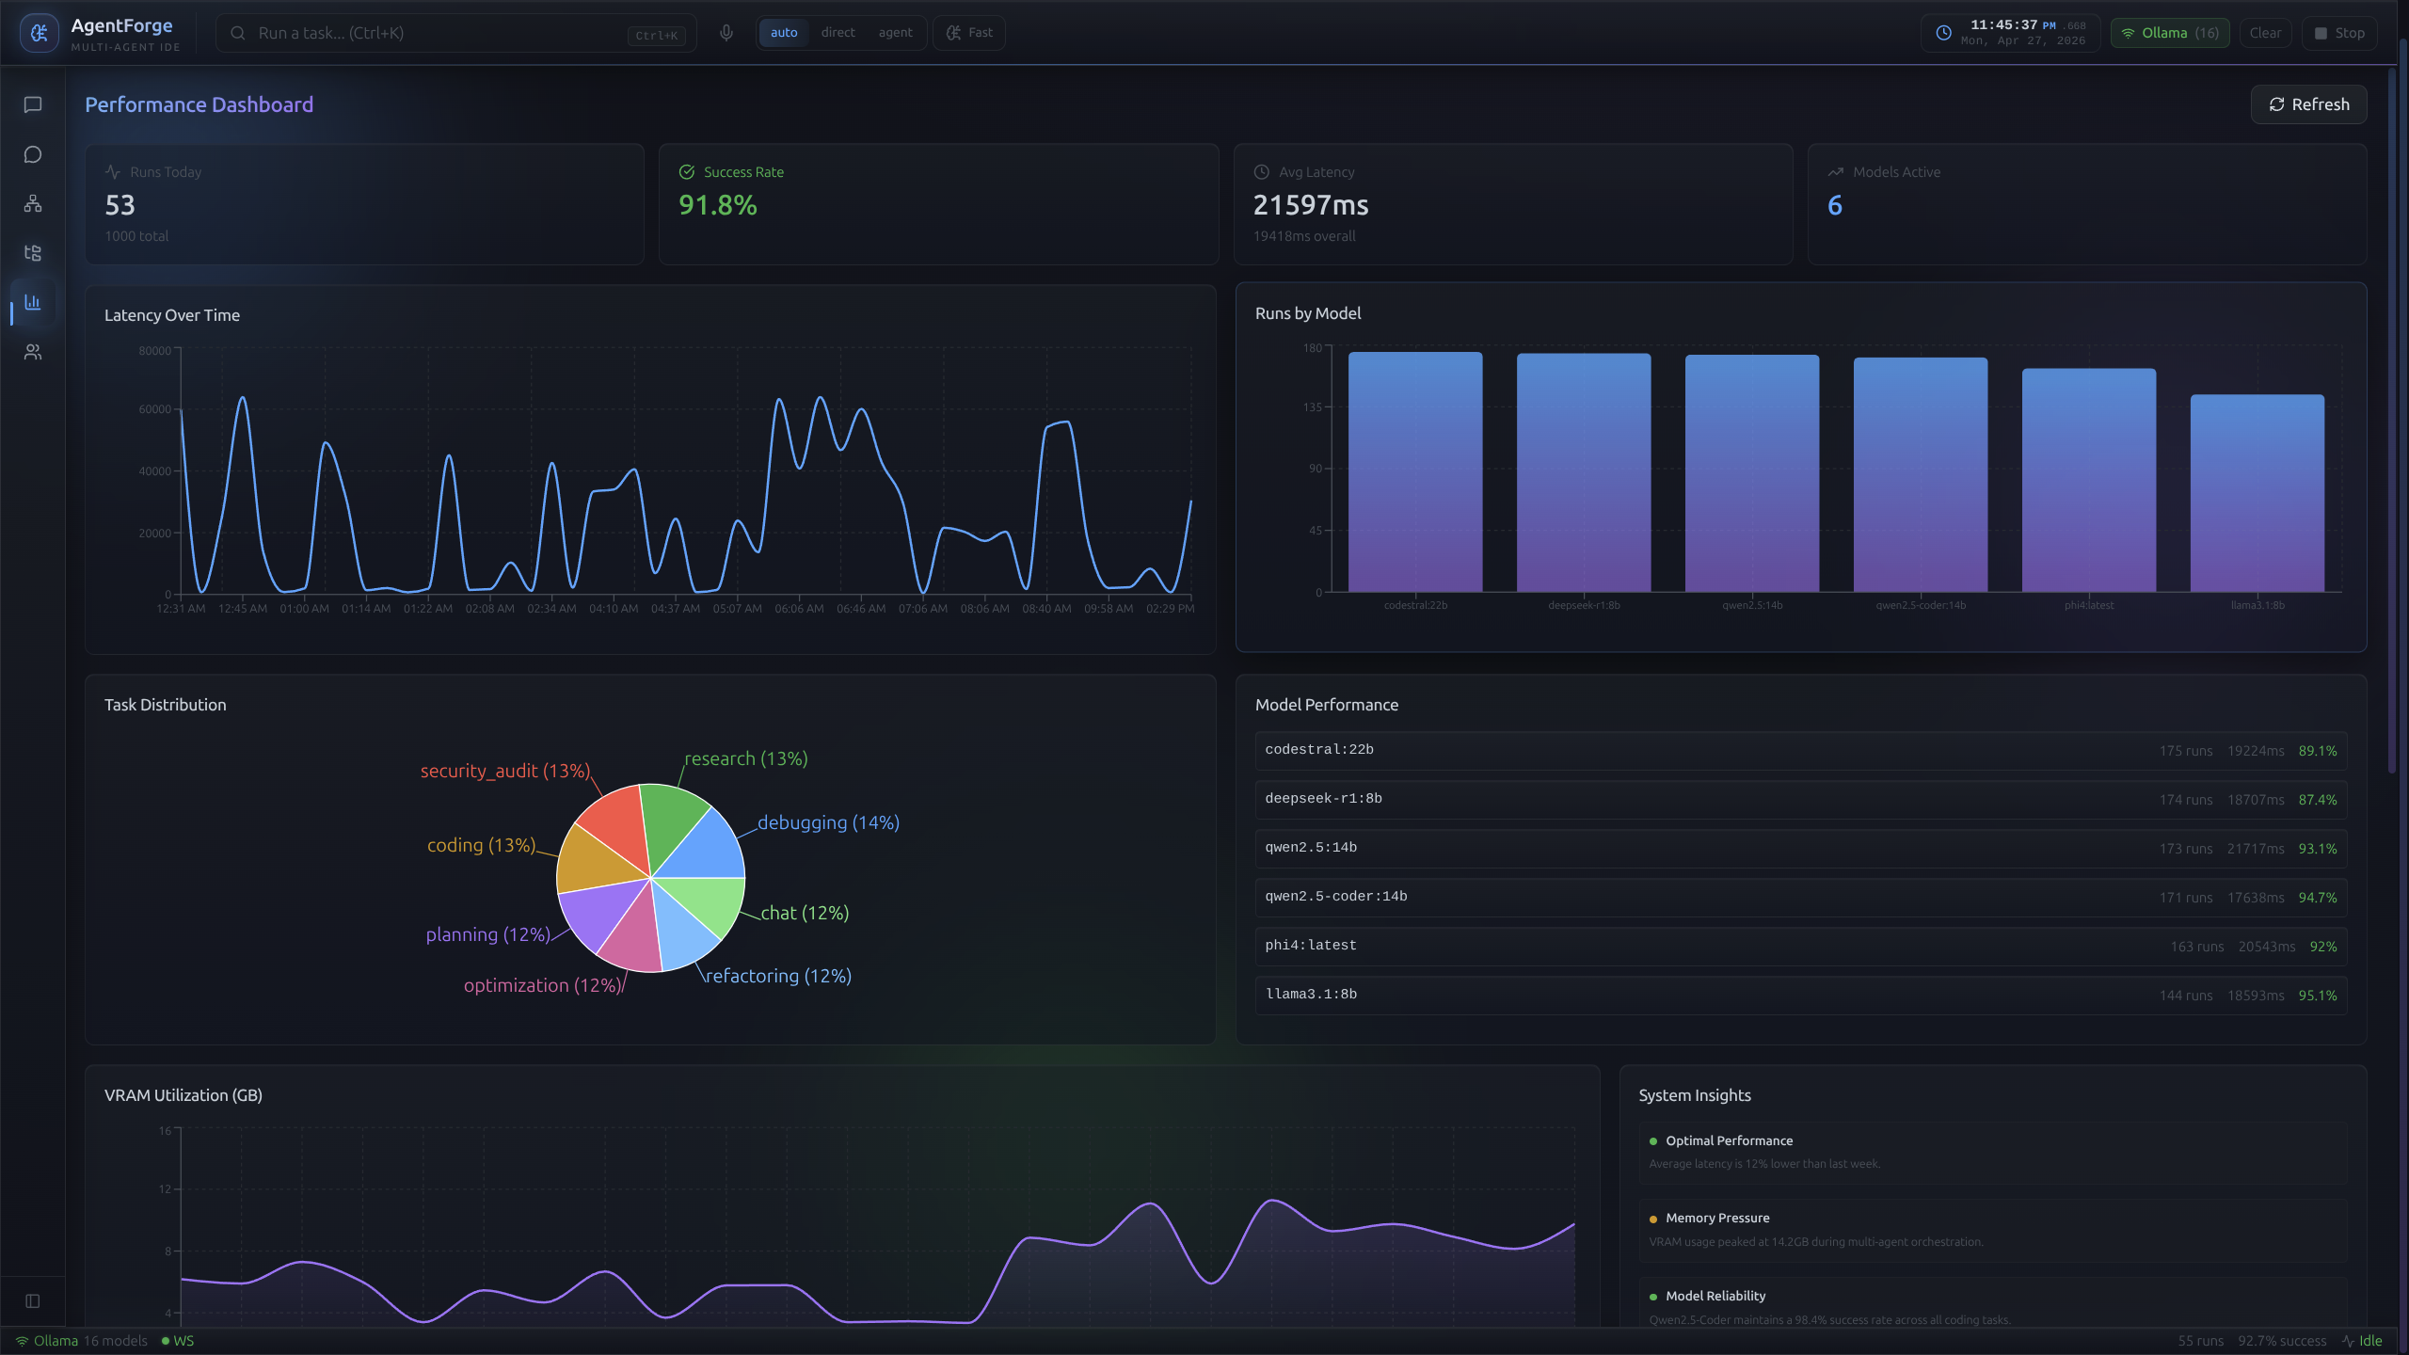Screen dimensions: 2409x1355
Task: Click the orange Memory Pressure indicator dot
Action: [1653, 1219]
